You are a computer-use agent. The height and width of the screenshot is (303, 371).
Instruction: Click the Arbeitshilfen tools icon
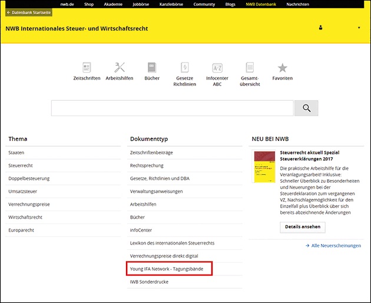click(119, 67)
